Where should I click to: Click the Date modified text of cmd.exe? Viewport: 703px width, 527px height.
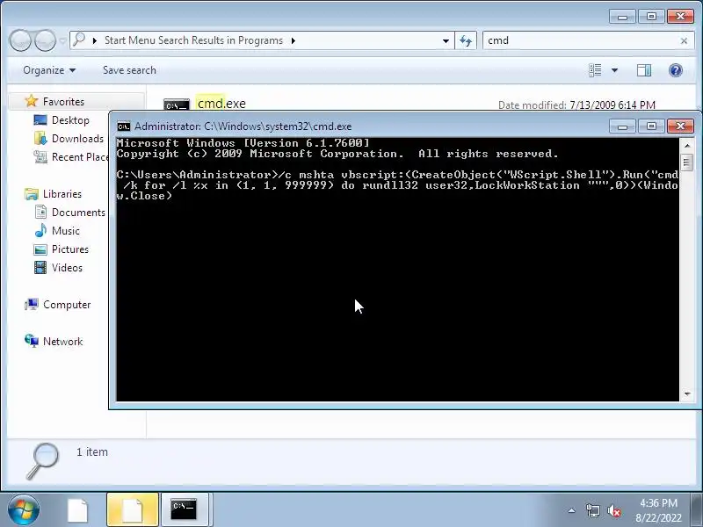pos(576,105)
